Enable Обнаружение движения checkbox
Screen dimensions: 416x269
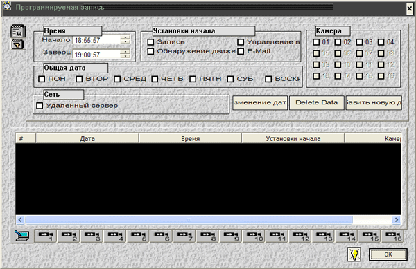coord(150,51)
